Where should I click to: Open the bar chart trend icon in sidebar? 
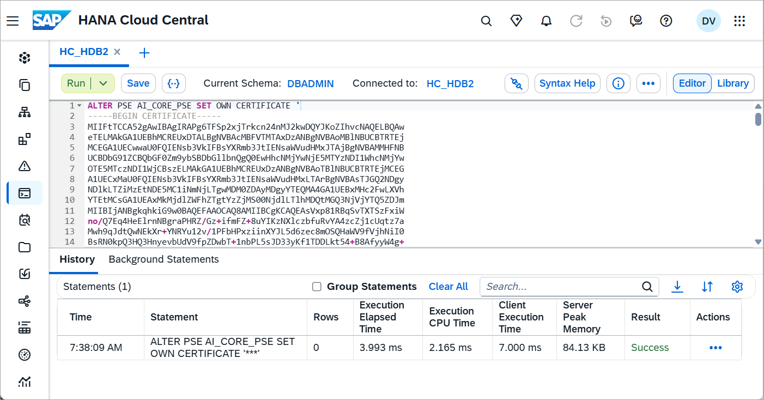coord(25,382)
